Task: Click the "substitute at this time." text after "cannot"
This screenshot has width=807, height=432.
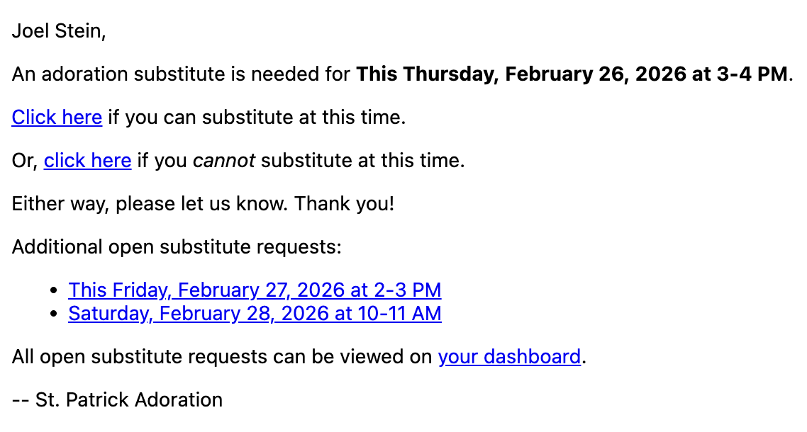Action: click(363, 161)
